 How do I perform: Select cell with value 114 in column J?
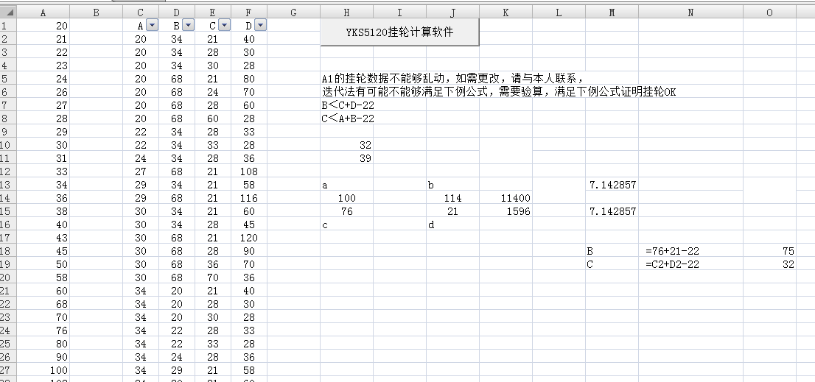452,198
